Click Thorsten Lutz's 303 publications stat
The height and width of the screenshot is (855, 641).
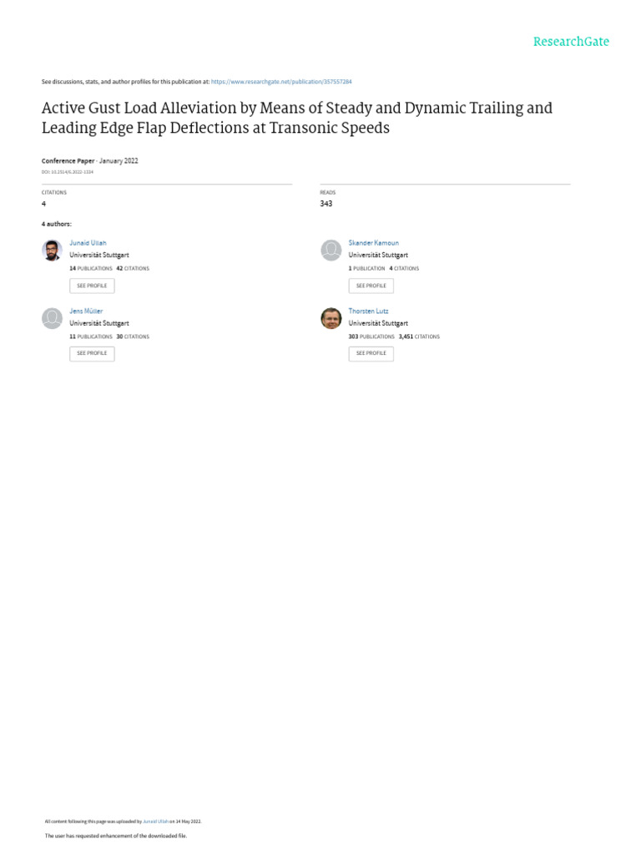pos(371,336)
